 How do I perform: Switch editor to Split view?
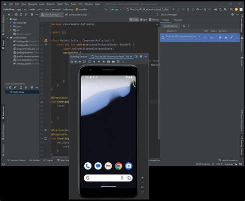click(x=144, y=20)
